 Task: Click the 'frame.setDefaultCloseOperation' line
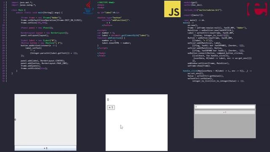[51, 20]
